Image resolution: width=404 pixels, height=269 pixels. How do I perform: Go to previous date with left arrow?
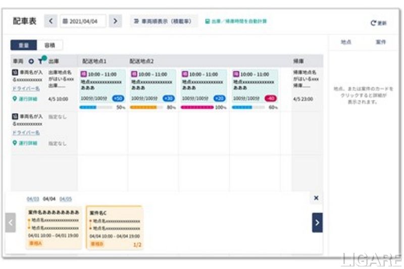pyautogui.click(x=51, y=21)
